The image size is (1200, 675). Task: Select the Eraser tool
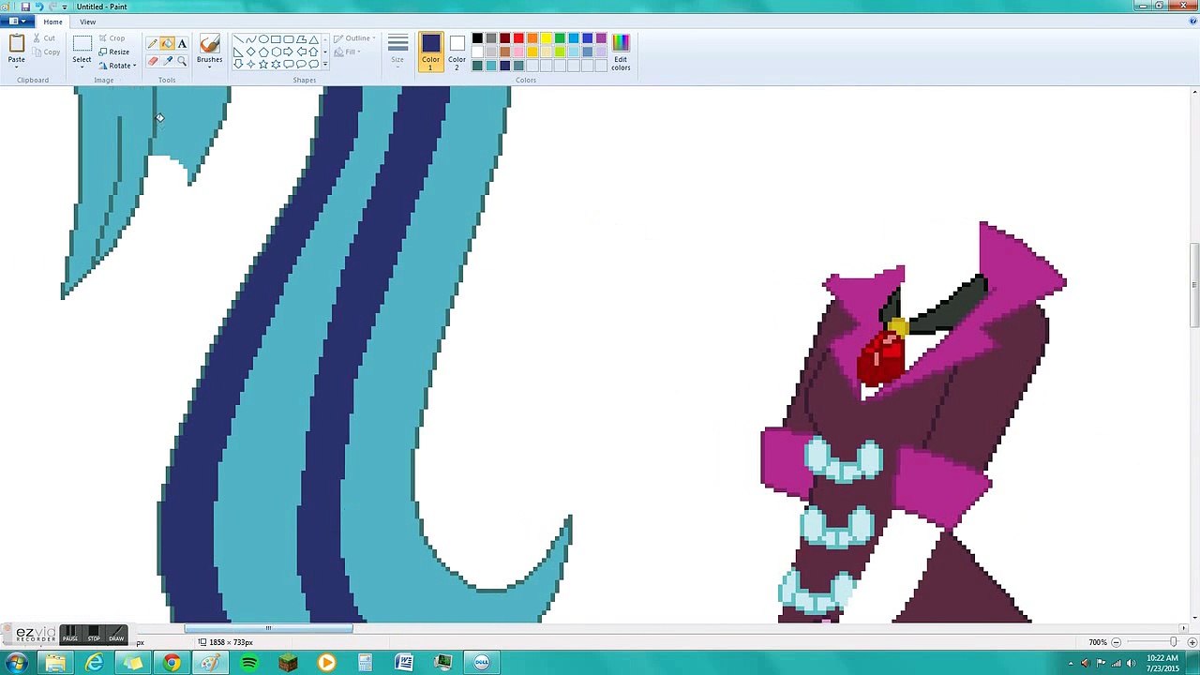click(x=152, y=61)
